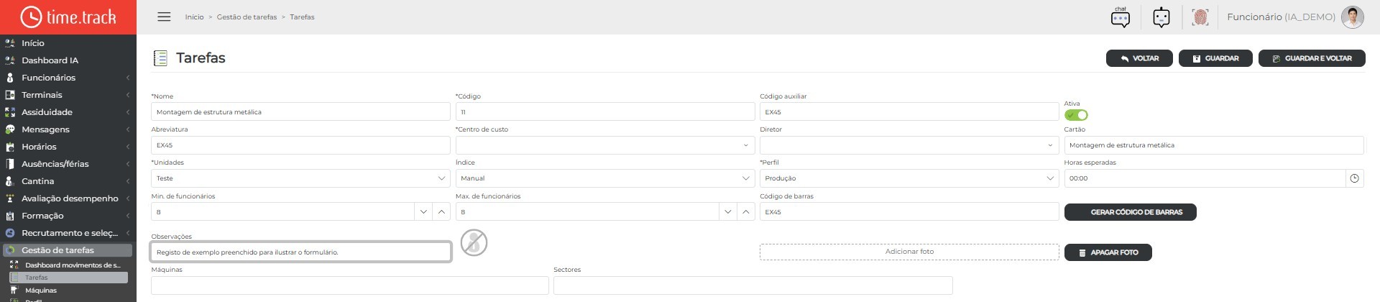
Task: Click the Gestão de tarefas breadcrumb link
Action: pyautogui.click(x=247, y=17)
